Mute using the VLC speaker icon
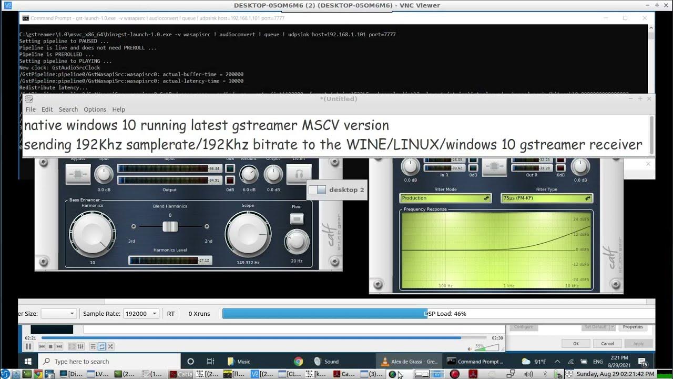This screenshot has height=379, width=673. tap(470, 348)
